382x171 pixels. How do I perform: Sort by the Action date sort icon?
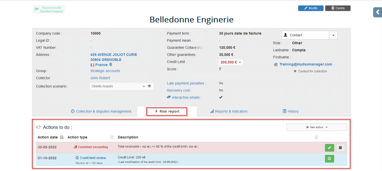click(62, 137)
